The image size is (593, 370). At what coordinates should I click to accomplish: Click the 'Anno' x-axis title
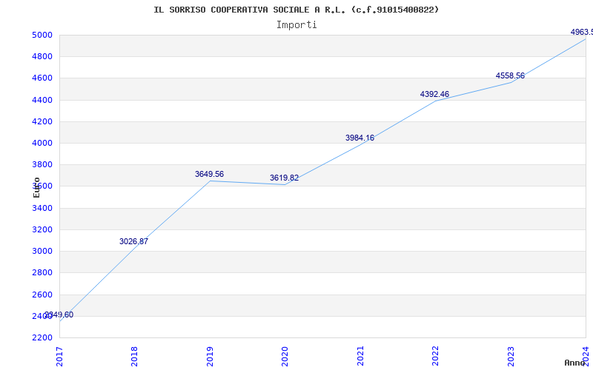[x=575, y=363]
